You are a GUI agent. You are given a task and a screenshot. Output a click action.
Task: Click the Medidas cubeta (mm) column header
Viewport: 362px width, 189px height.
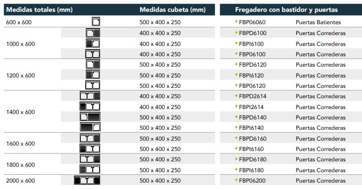[x=173, y=10]
